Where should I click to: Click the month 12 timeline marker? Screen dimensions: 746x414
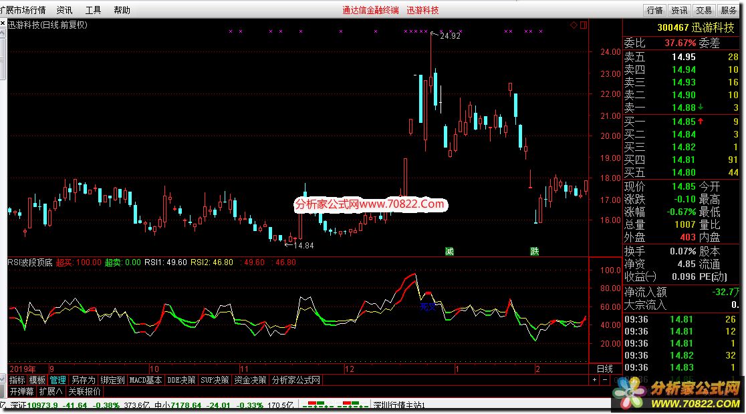pyautogui.click(x=350, y=369)
